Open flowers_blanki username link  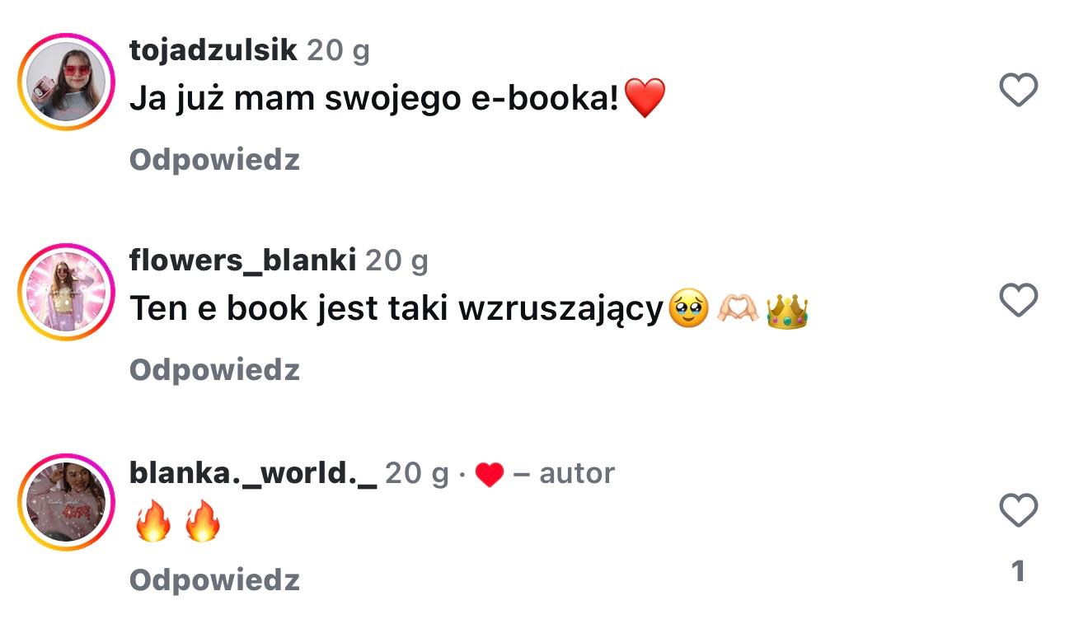click(x=243, y=261)
